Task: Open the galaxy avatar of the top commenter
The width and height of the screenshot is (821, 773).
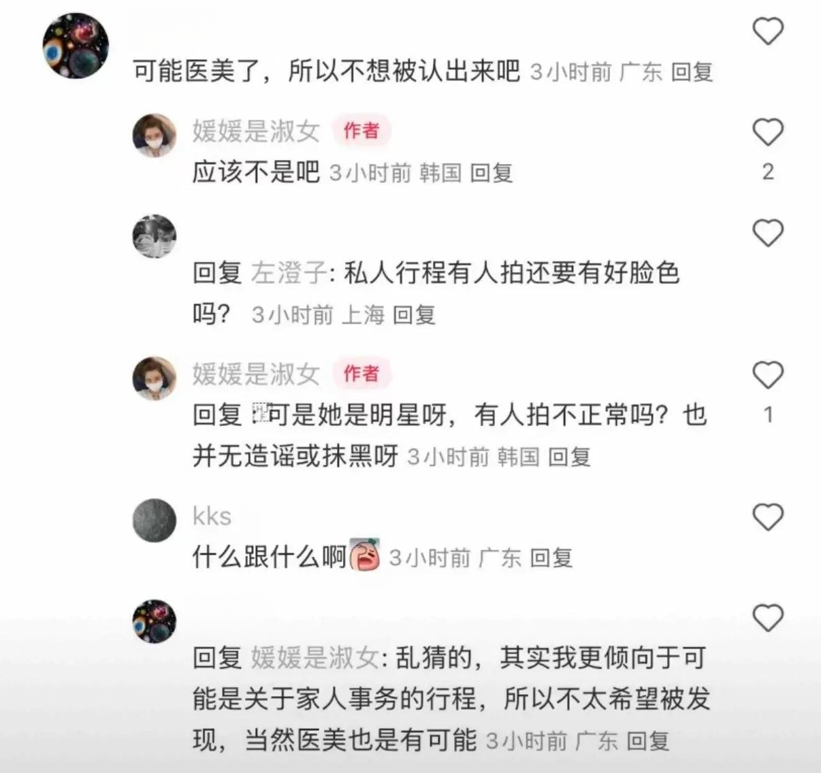Action: (76, 46)
